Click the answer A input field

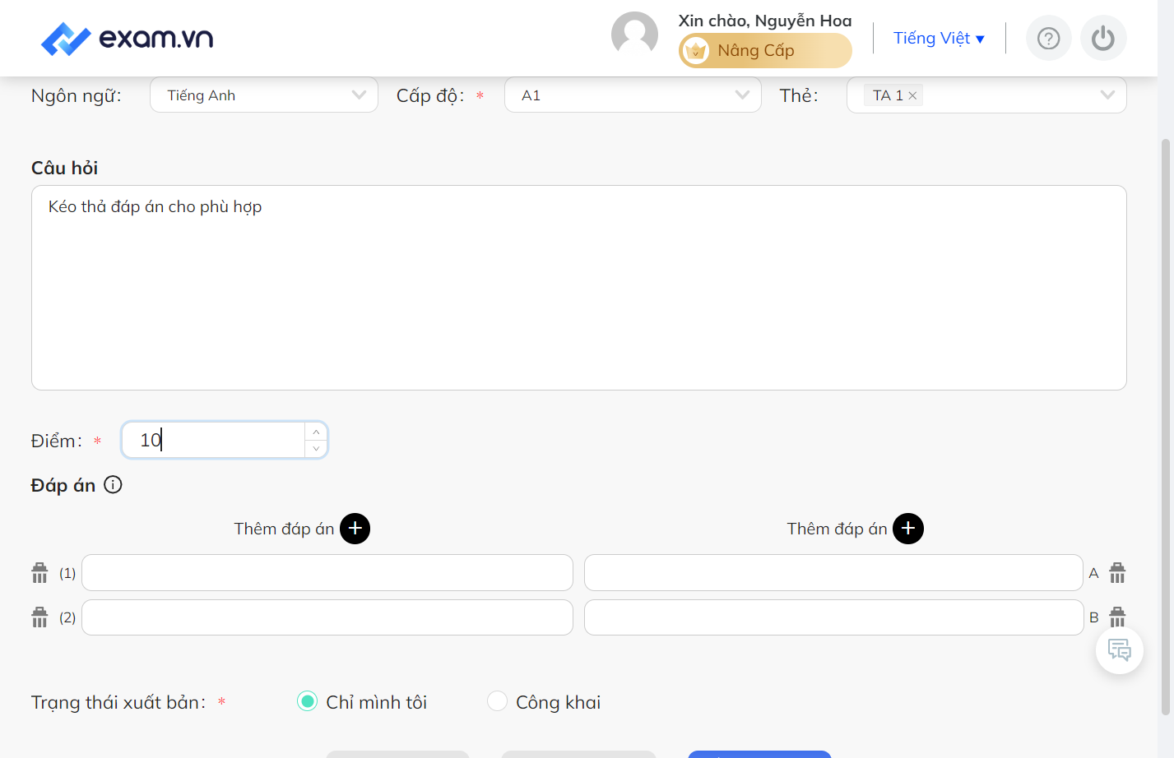[x=833, y=573]
